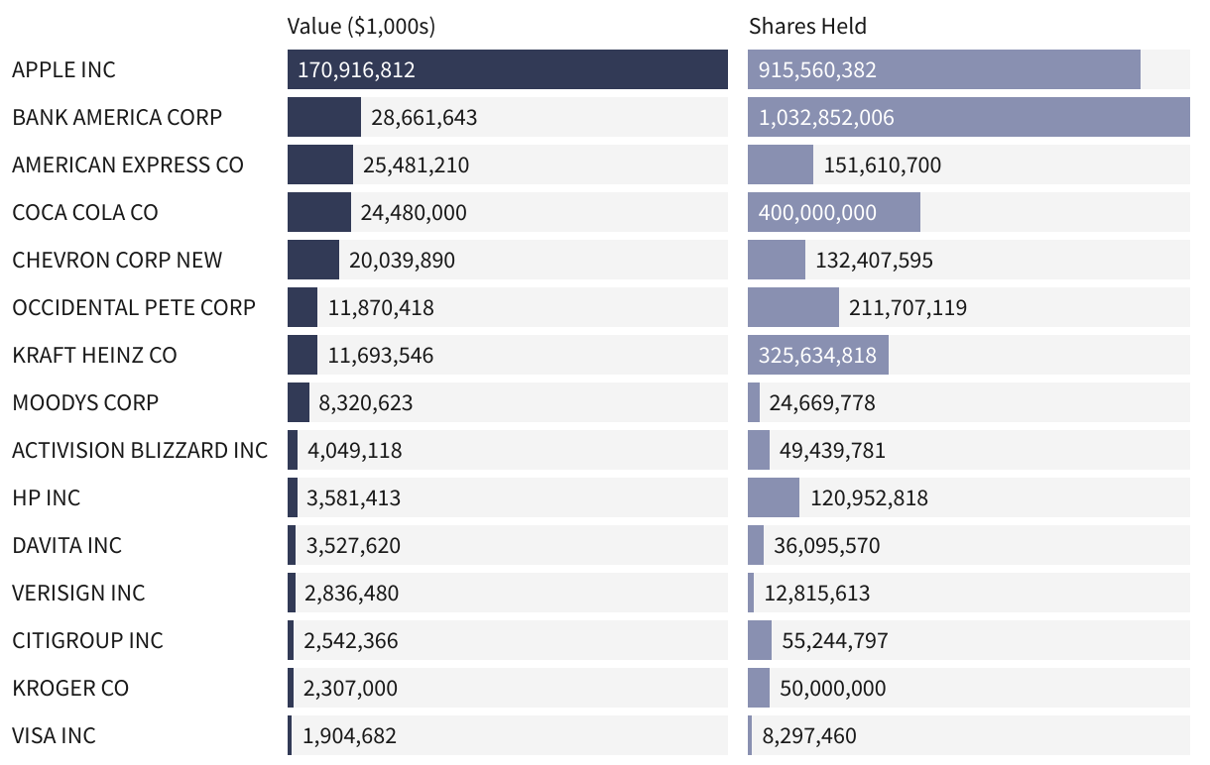
Task: Select the DAVITA INC row label
Action: [x=67, y=545]
